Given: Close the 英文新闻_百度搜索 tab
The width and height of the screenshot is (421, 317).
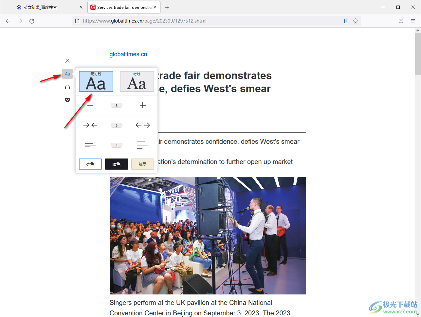Looking at the screenshot, I should [81, 7].
